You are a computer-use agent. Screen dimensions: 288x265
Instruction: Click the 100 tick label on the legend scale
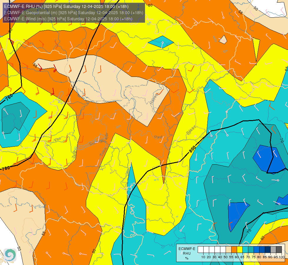tap(282, 257)
